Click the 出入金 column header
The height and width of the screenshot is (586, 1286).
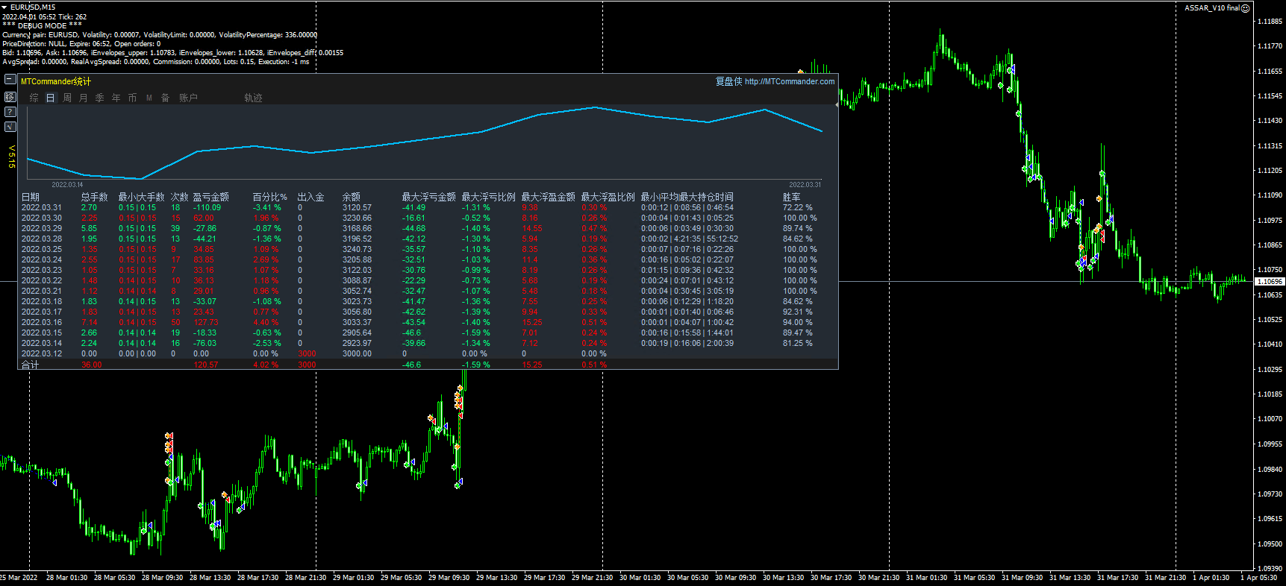coord(311,197)
